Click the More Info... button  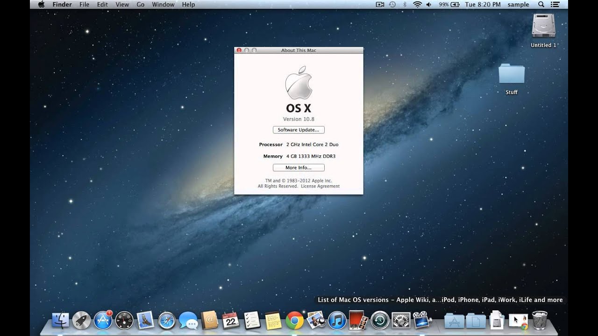click(x=299, y=168)
